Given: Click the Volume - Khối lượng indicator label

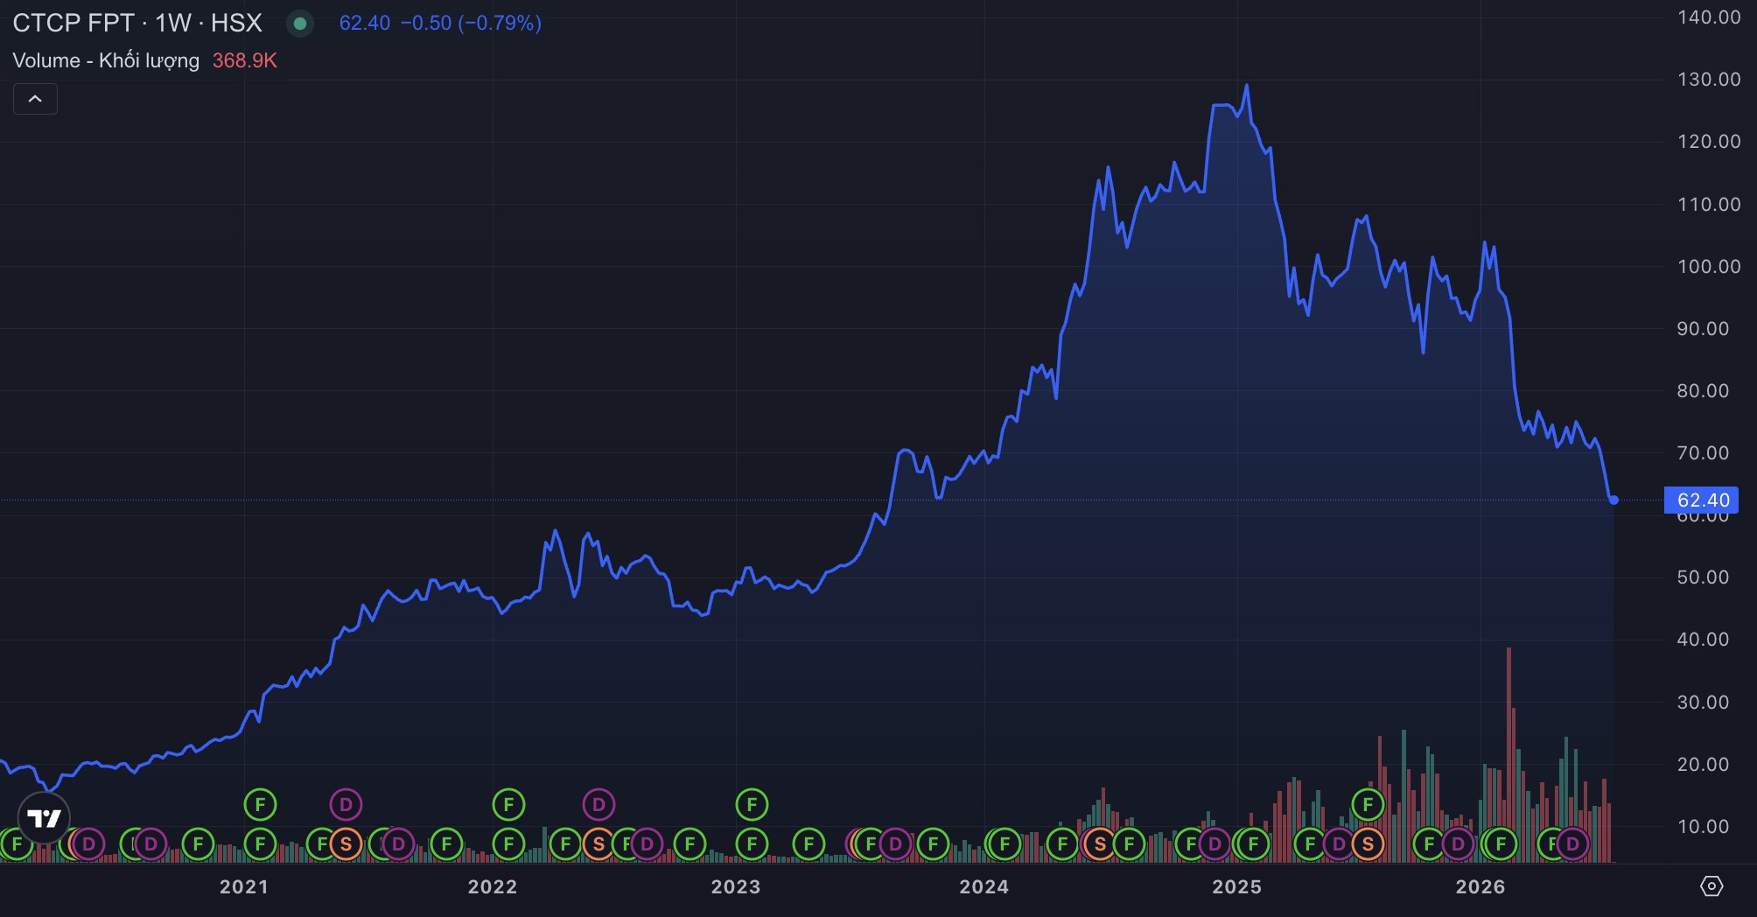Looking at the screenshot, I should [x=106, y=60].
